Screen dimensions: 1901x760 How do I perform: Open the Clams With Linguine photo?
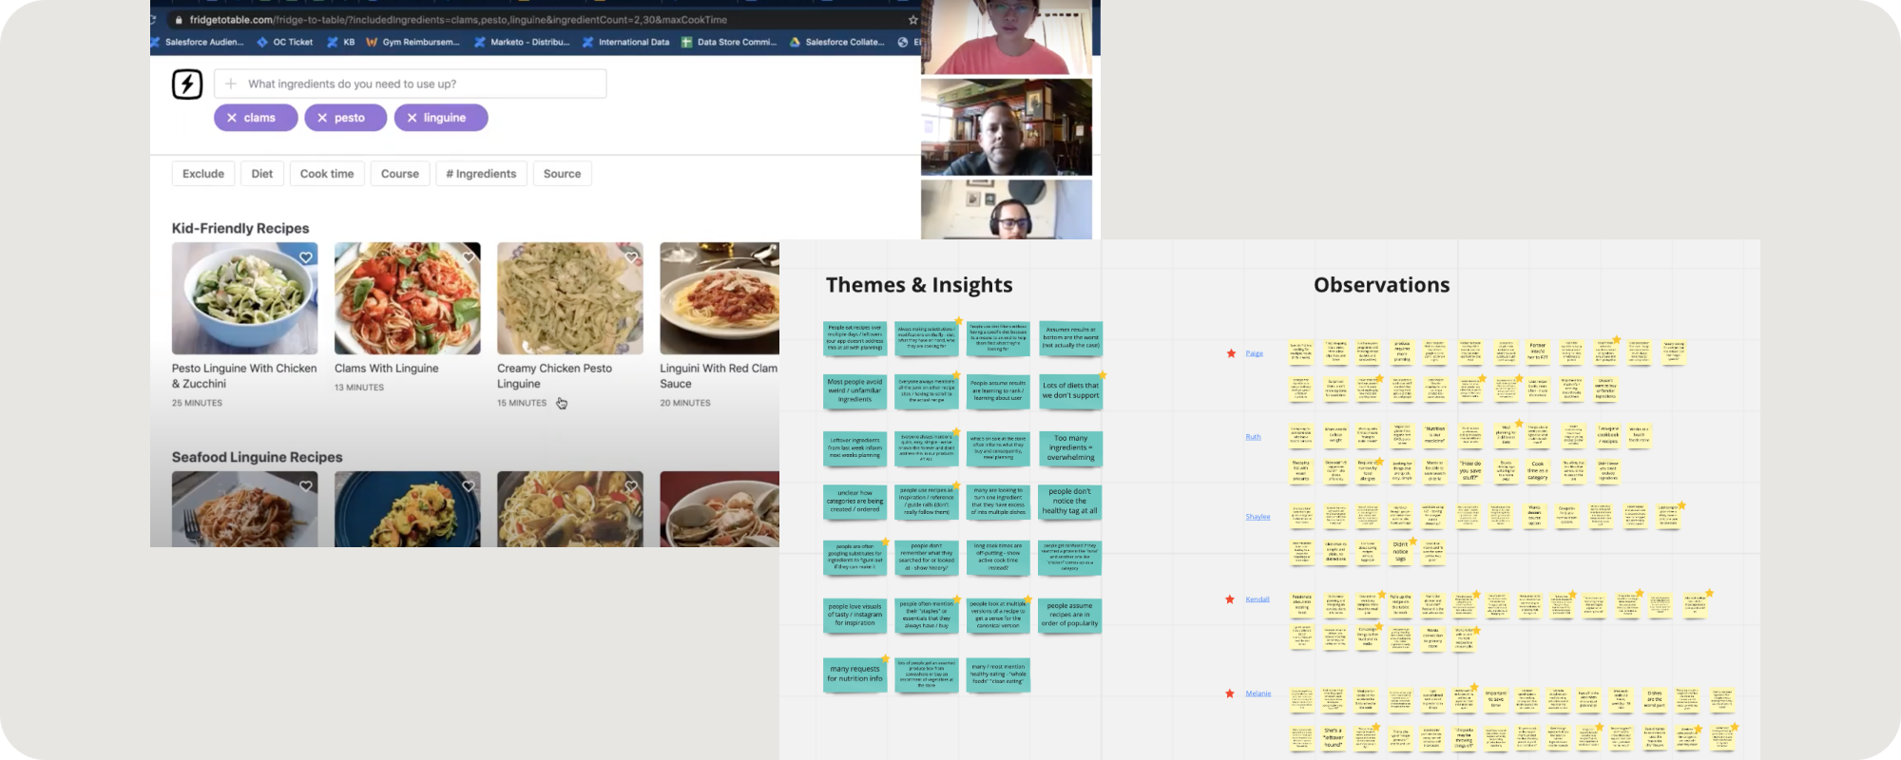tap(408, 298)
